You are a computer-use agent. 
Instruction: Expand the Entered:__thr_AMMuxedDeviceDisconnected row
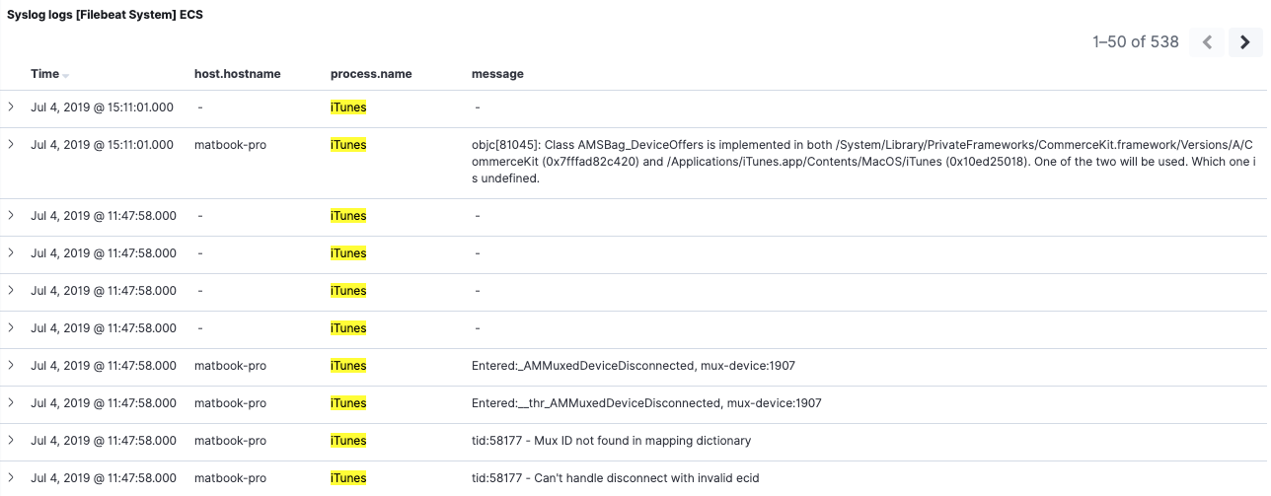coord(11,402)
